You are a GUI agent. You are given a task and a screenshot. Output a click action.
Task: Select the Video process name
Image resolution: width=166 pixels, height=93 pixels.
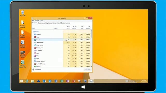pyautogui.click(x=38, y=37)
